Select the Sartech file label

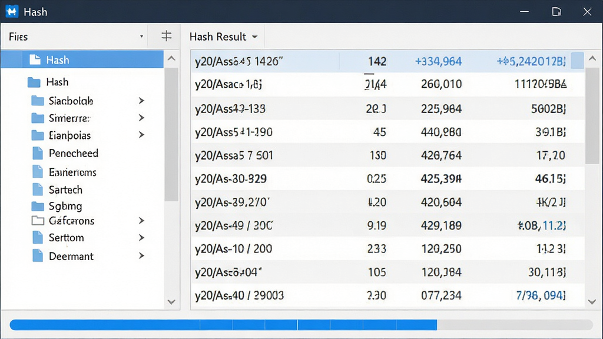[x=65, y=190]
